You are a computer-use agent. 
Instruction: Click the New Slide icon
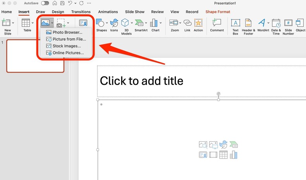pyautogui.click(x=6, y=24)
